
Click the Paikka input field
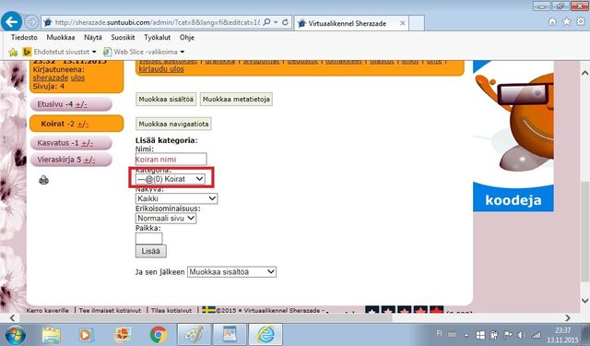click(x=148, y=238)
